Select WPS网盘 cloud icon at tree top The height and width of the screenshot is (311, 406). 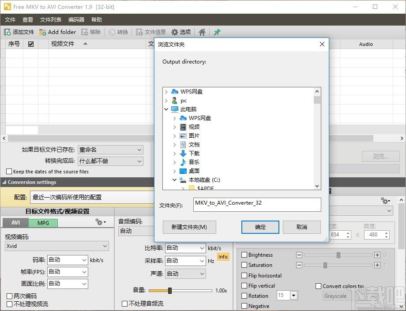click(x=175, y=92)
